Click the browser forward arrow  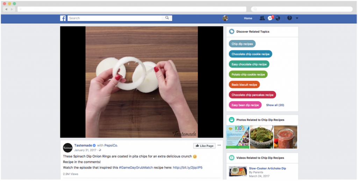pyautogui.click(x=12, y=9)
